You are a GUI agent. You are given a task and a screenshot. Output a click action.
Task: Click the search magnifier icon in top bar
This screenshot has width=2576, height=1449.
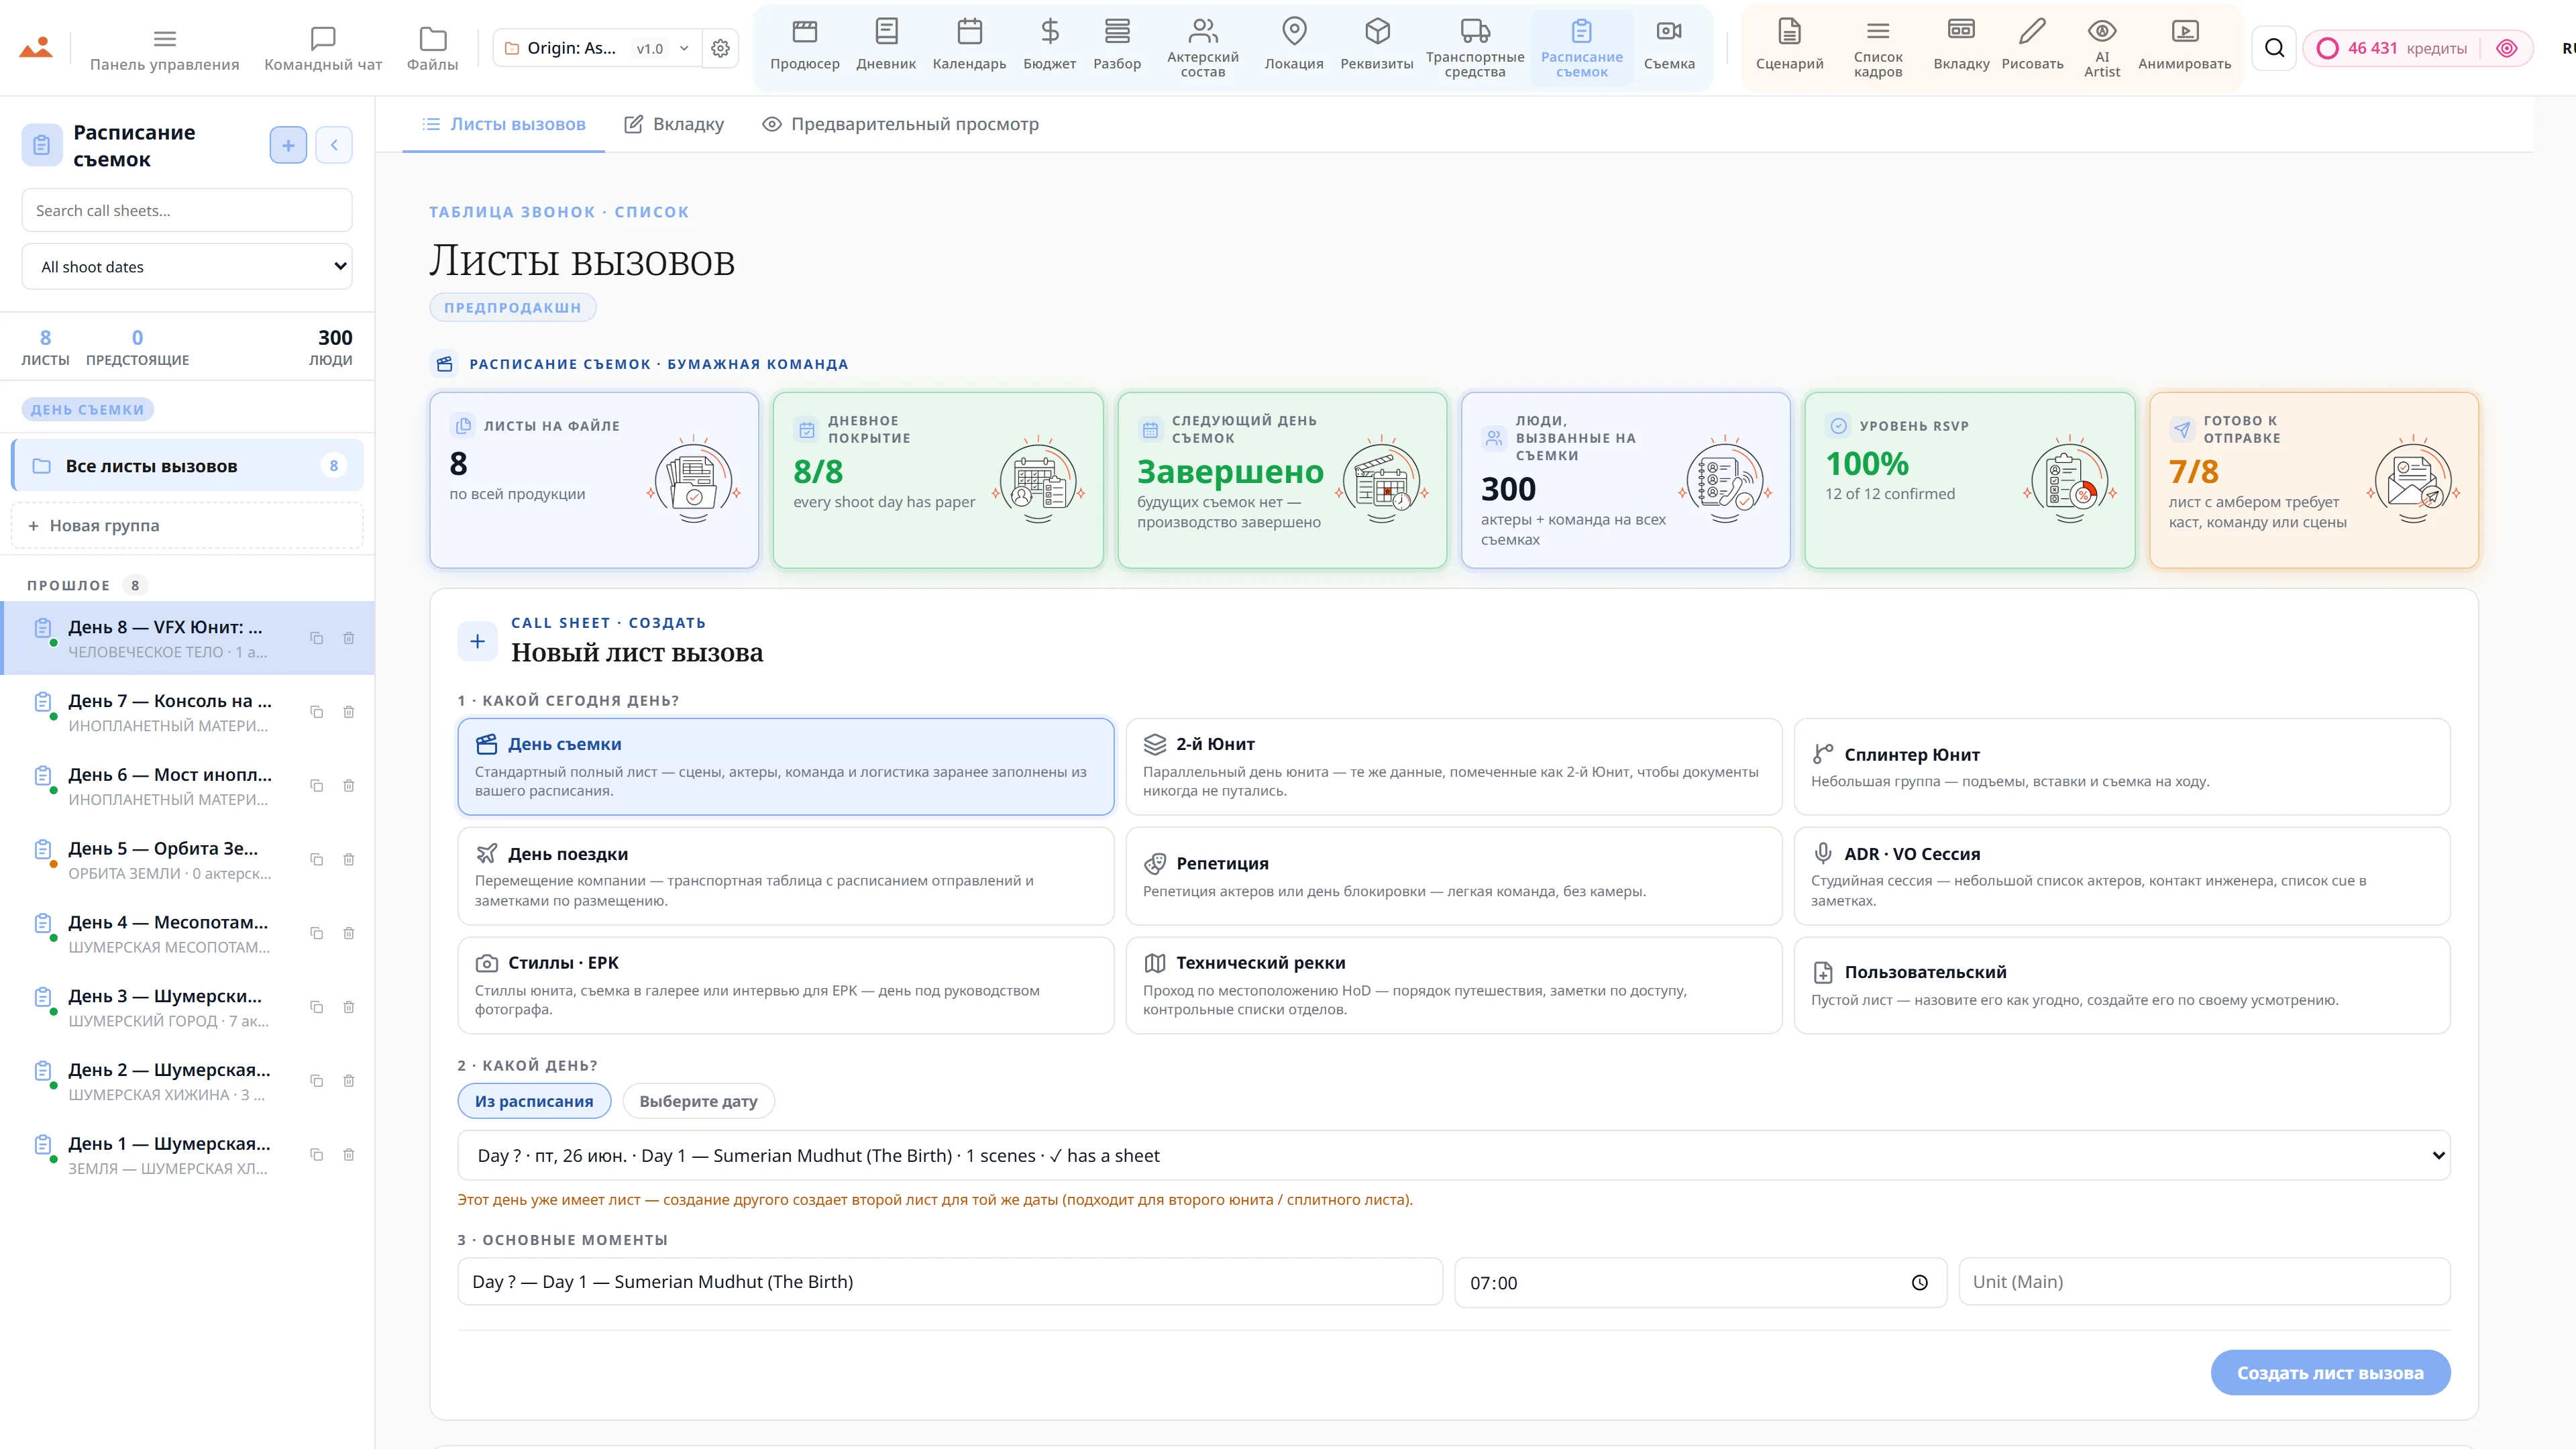(2274, 48)
